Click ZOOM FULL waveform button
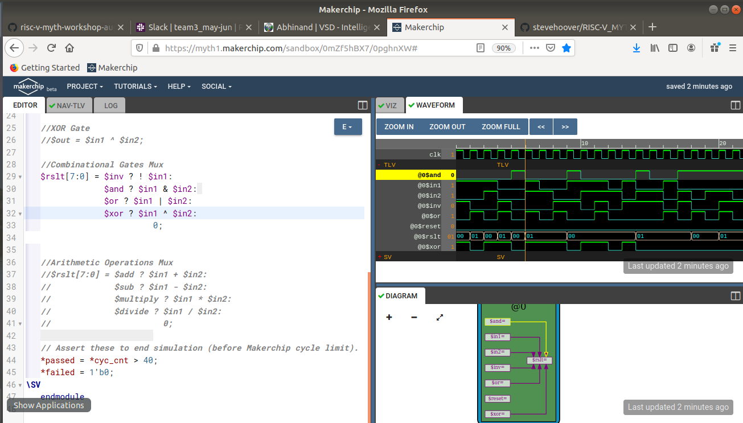Screen dimensions: 743x423 (x=501, y=127)
